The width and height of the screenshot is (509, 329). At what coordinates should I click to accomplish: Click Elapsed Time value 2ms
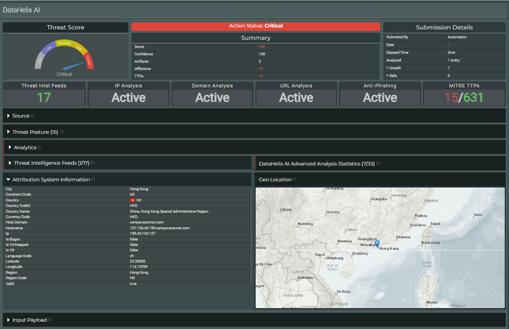tap(451, 52)
